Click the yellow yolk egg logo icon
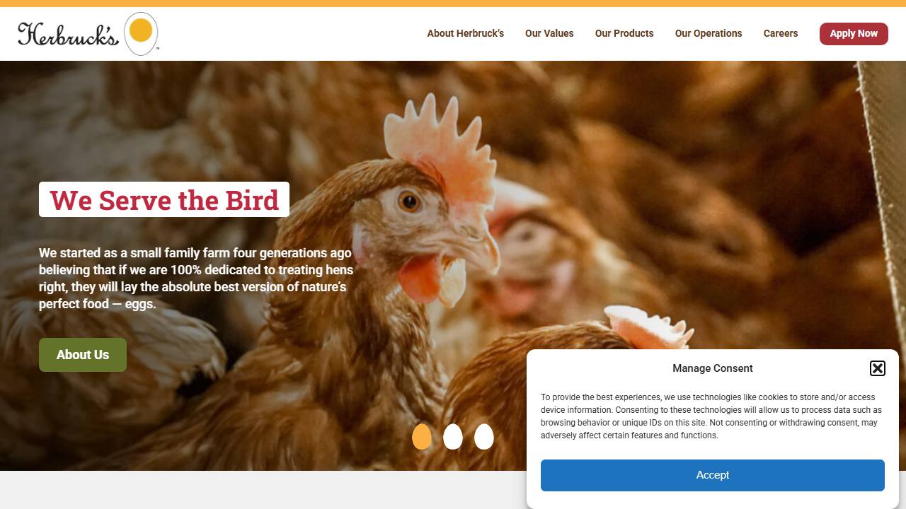Viewport: 906px width, 509px height. [141, 33]
